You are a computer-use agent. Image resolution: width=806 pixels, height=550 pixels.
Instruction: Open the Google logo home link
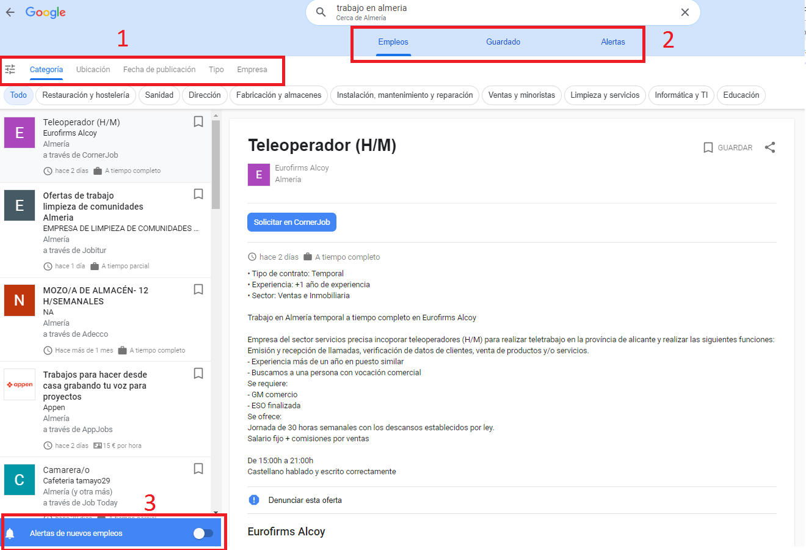46,13
